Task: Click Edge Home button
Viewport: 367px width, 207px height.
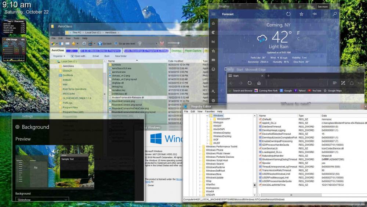Action: tap(259, 83)
